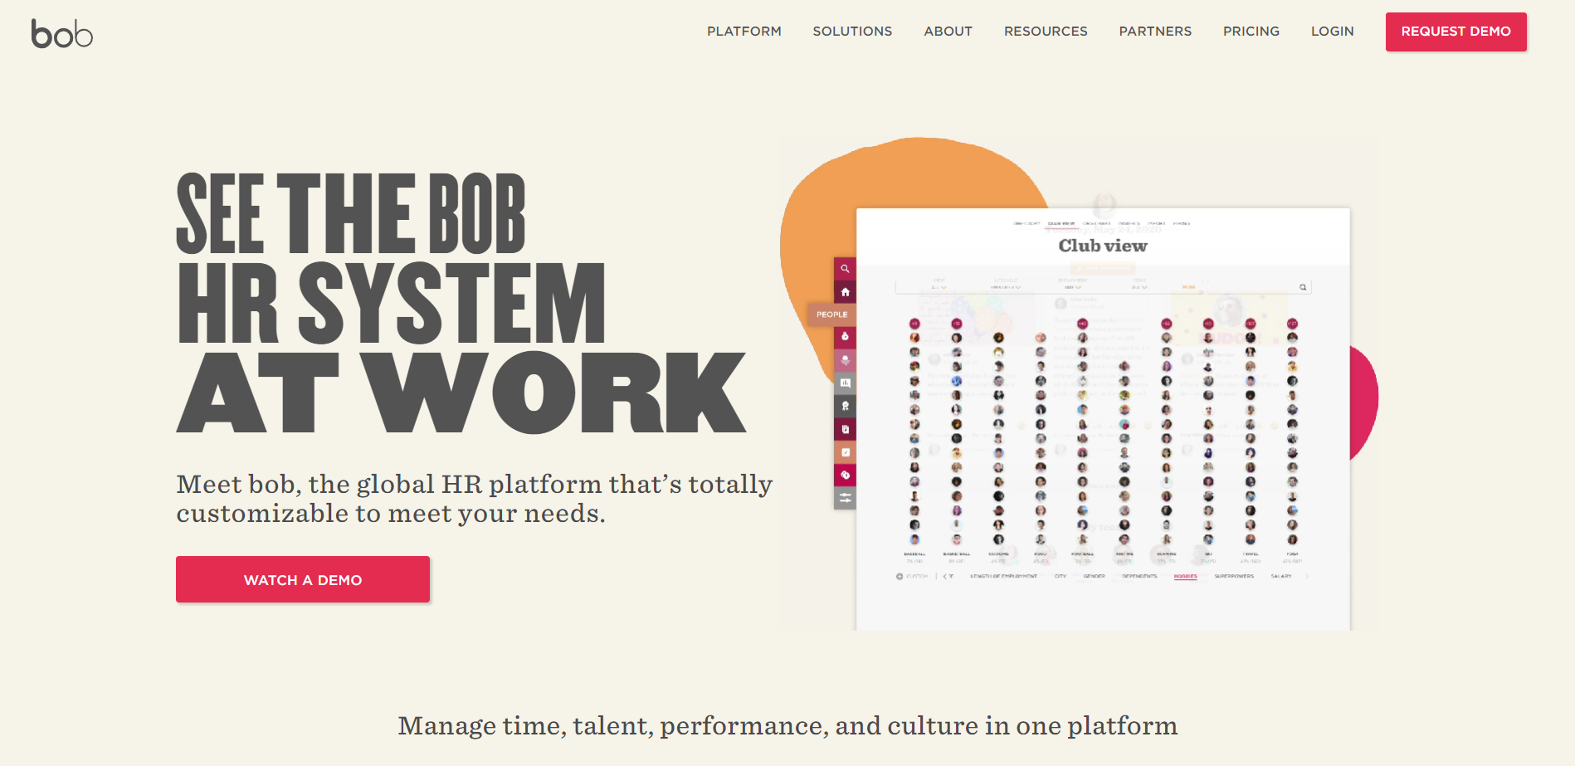Click the money bag icon in sidebar
Screen dimensions: 1575x766
pos(845,337)
